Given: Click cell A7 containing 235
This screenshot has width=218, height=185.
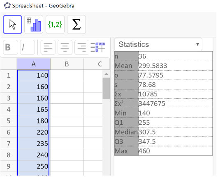Looking at the screenshot, I should tap(33, 144).
